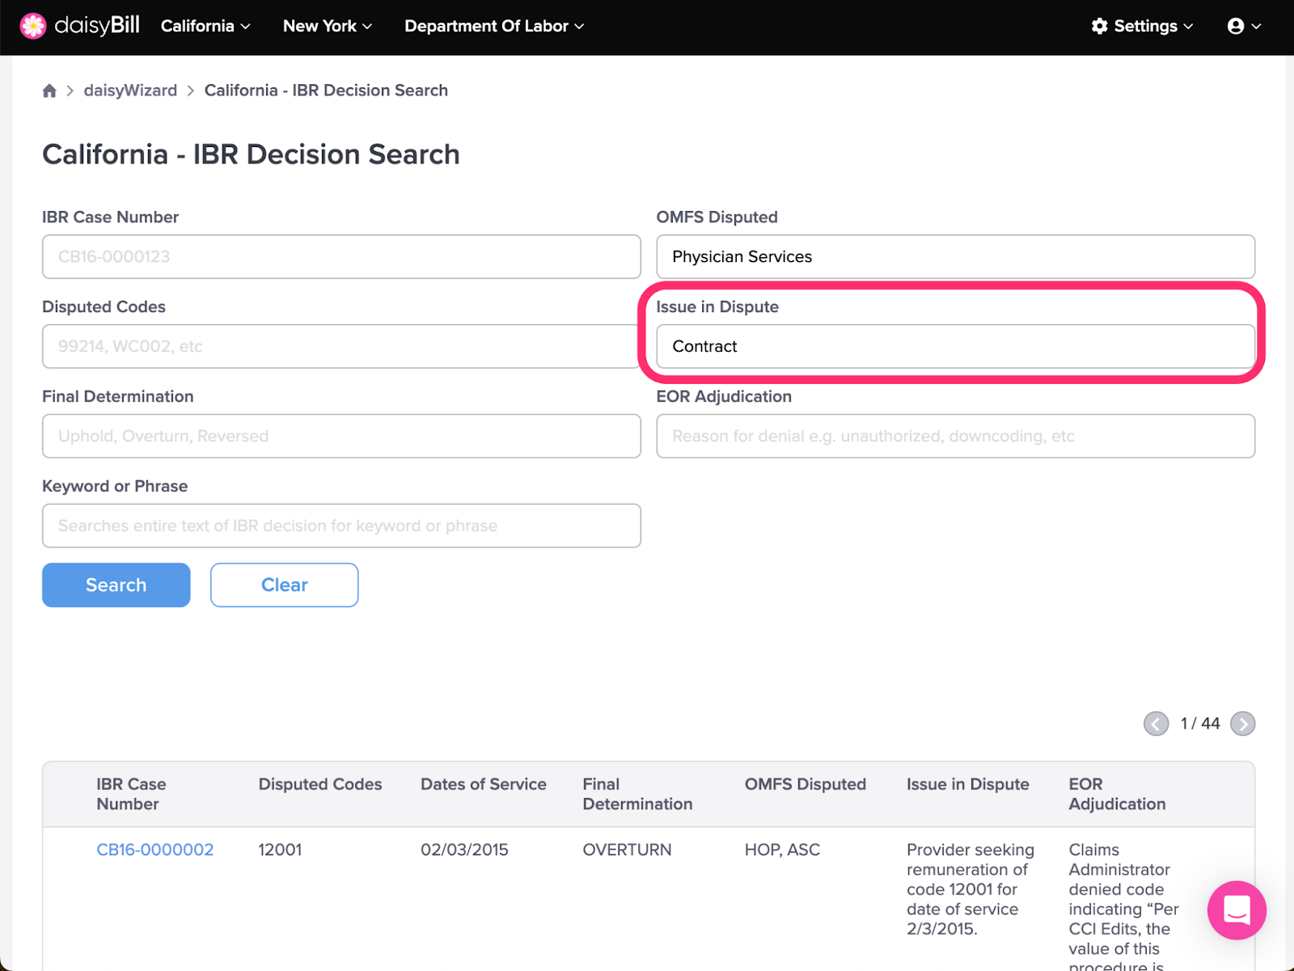Viewport: 1294px width, 971px height.
Task: Click the page heading California - IBR Decision Search
Action: pos(251,154)
